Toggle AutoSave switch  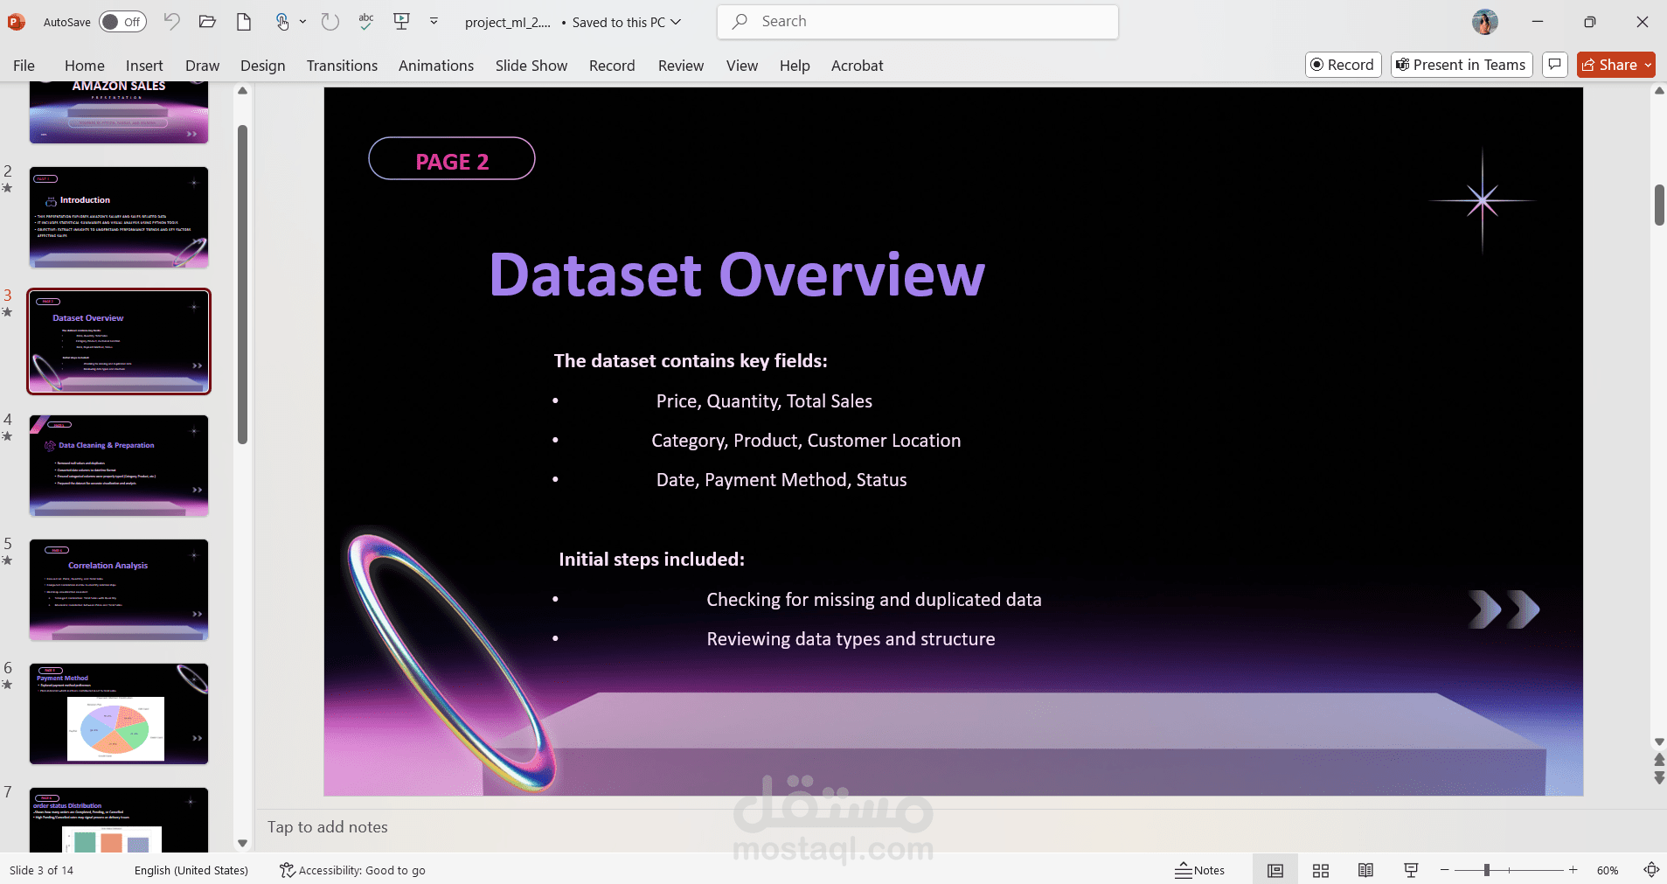pos(122,22)
